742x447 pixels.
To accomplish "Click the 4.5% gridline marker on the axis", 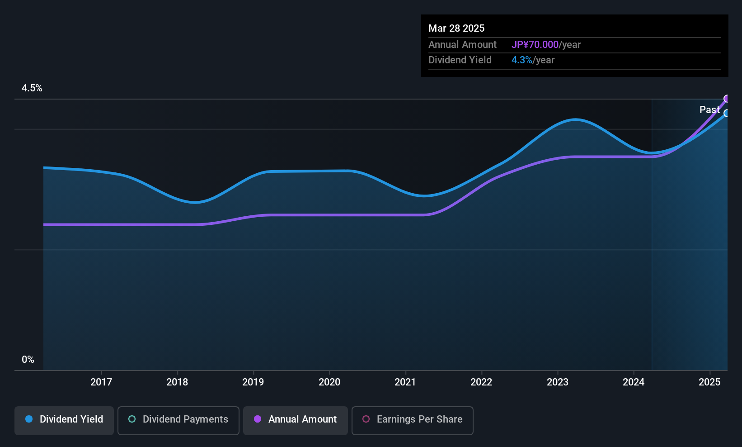I will 32,88.
